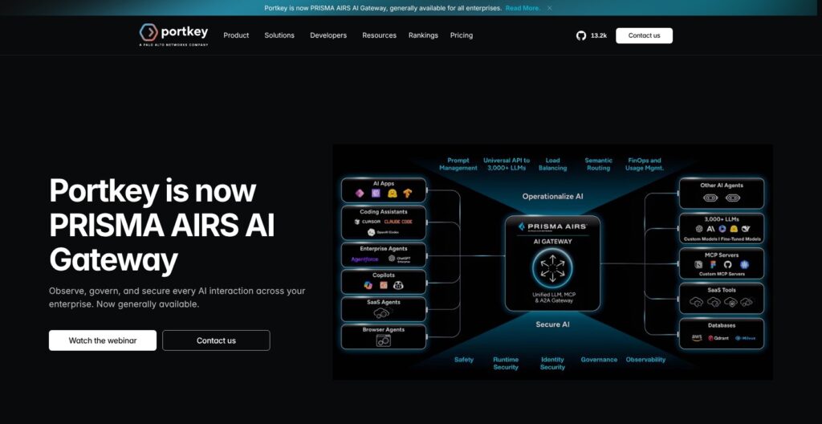
Task: Click the white Contact us header button
Action: pyautogui.click(x=644, y=35)
